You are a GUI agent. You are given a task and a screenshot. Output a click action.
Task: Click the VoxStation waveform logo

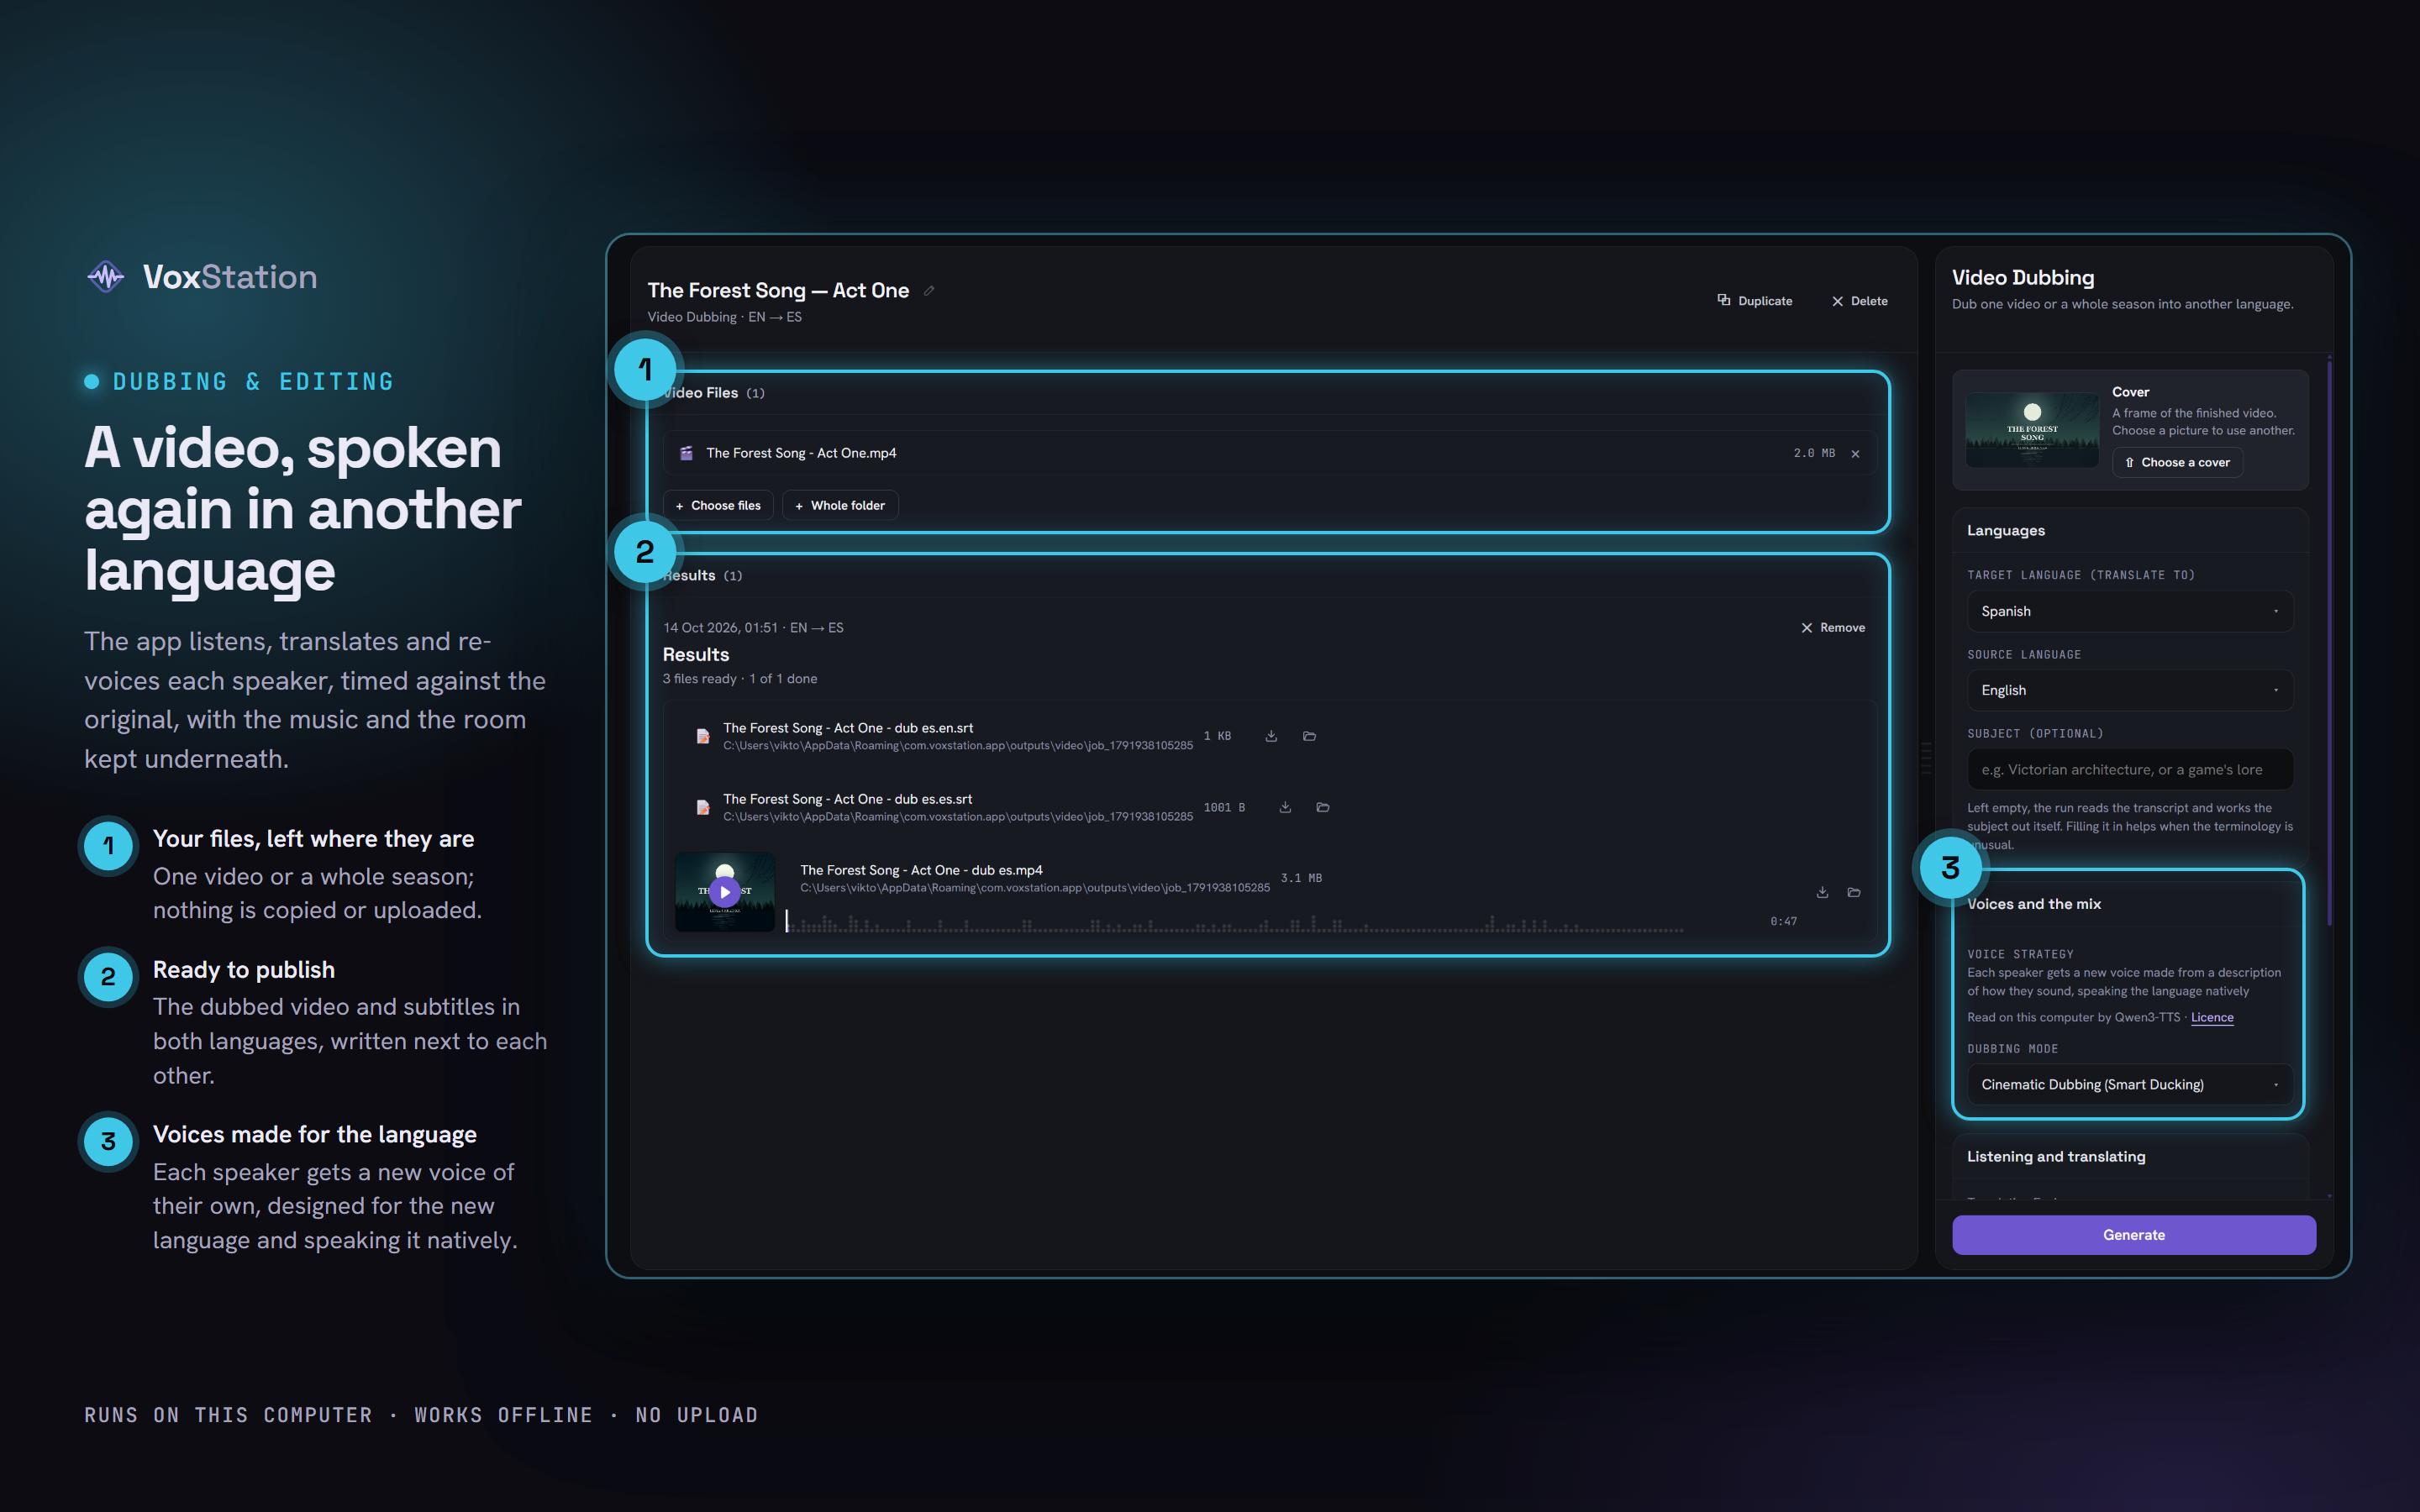pyautogui.click(x=106, y=276)
